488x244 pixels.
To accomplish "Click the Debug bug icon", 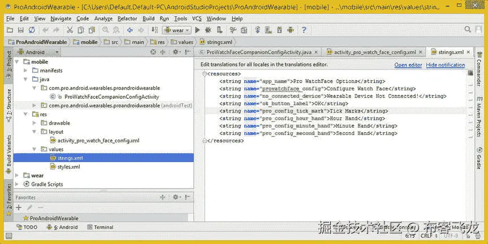I will (208, 30).
